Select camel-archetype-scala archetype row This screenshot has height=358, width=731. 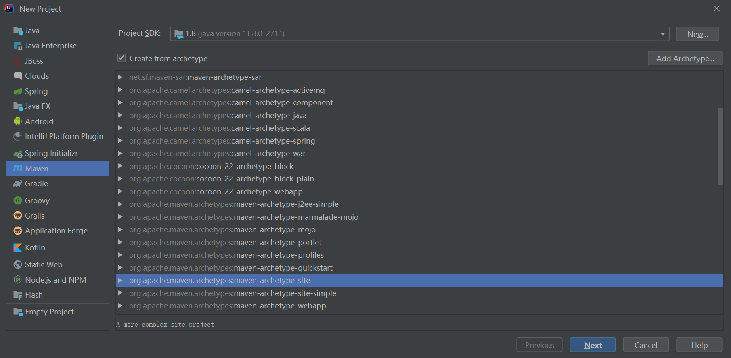pyautogui.click(x=420, y=128)
